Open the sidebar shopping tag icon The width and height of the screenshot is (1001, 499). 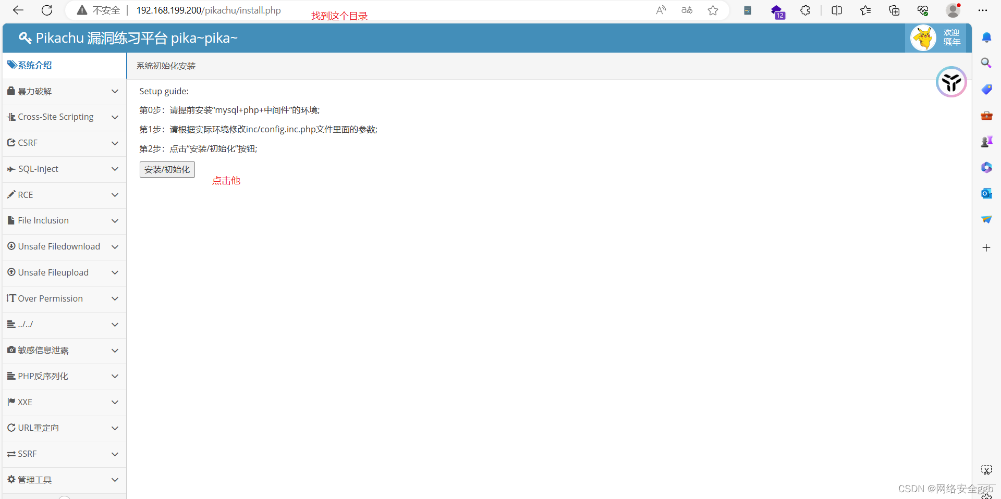pos(986,89)
